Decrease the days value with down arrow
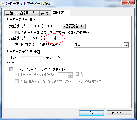This screenshot has height=120, width=137. (x=71, y=76)
